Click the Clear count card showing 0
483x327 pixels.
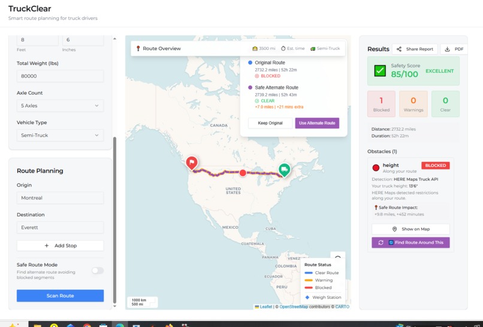[445, 104]
